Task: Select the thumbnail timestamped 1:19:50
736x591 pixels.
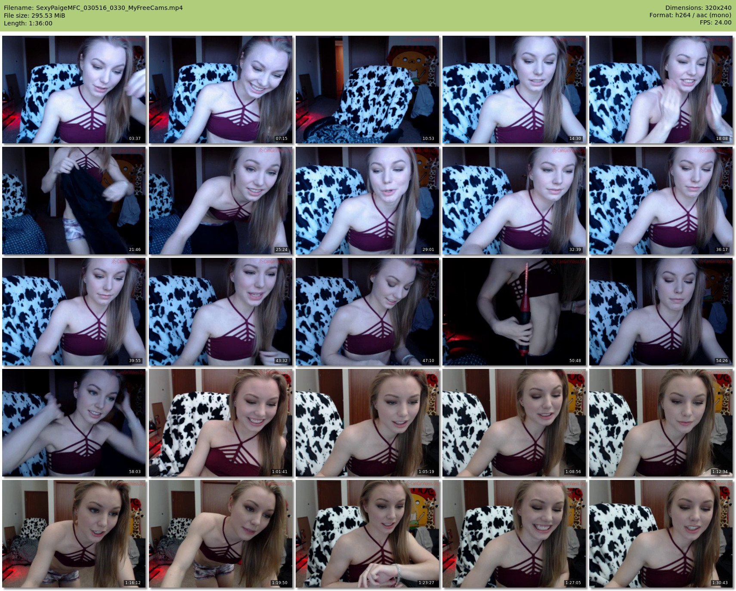Action: click(221, 534)
